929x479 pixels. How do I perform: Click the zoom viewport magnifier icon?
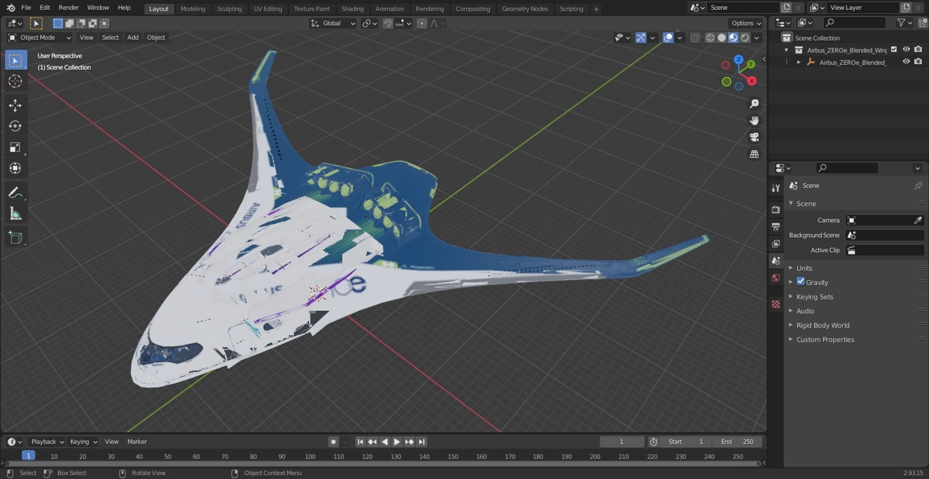click(x=754, y=104)
